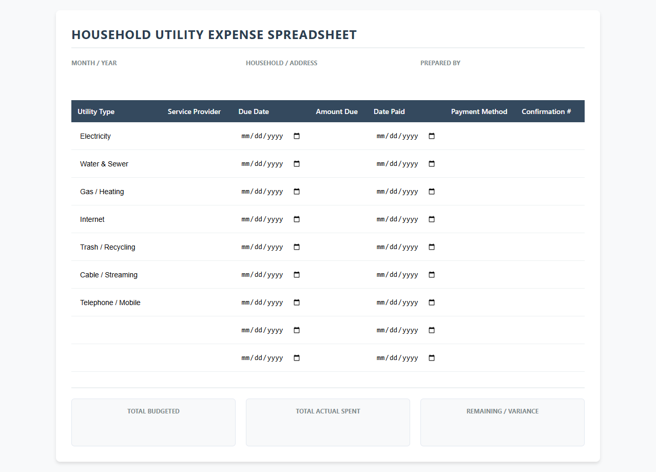Click the Electricity utility type cell

pyautogui.click(x=117, y=136)
